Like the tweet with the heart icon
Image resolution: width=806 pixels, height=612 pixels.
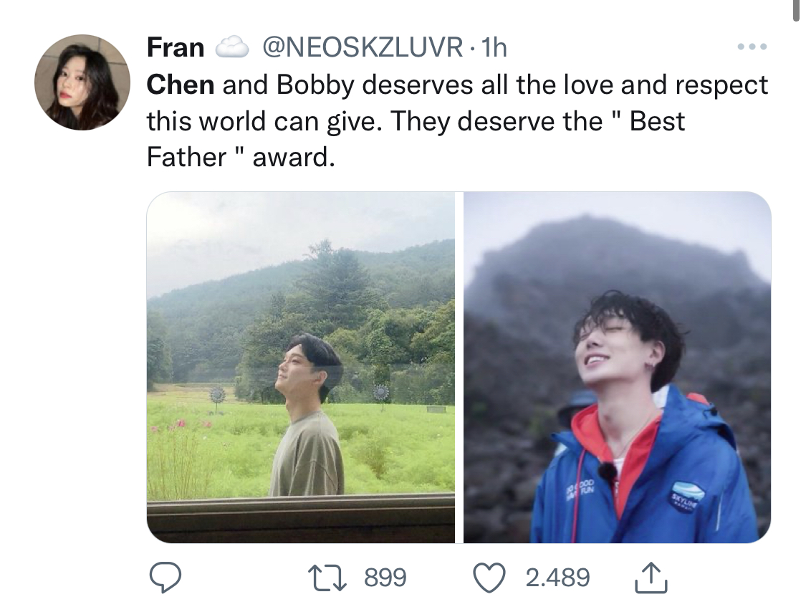point(489,578)
